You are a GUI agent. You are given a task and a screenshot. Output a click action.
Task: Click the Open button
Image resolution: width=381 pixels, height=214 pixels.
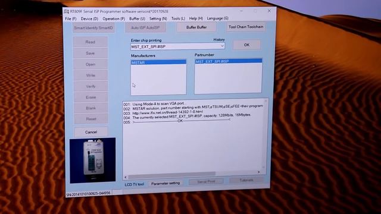pos(90,64)
